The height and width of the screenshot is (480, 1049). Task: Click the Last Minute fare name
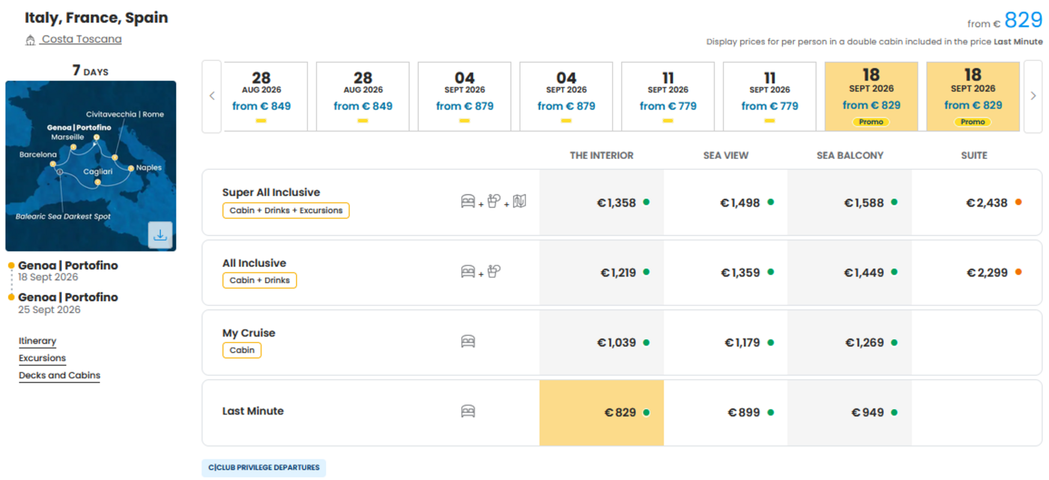click(x=253, y=411)
